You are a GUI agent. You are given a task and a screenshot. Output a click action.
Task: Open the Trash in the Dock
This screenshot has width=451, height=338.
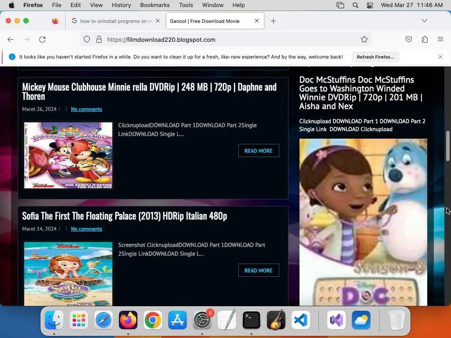(x=397, y=320)
